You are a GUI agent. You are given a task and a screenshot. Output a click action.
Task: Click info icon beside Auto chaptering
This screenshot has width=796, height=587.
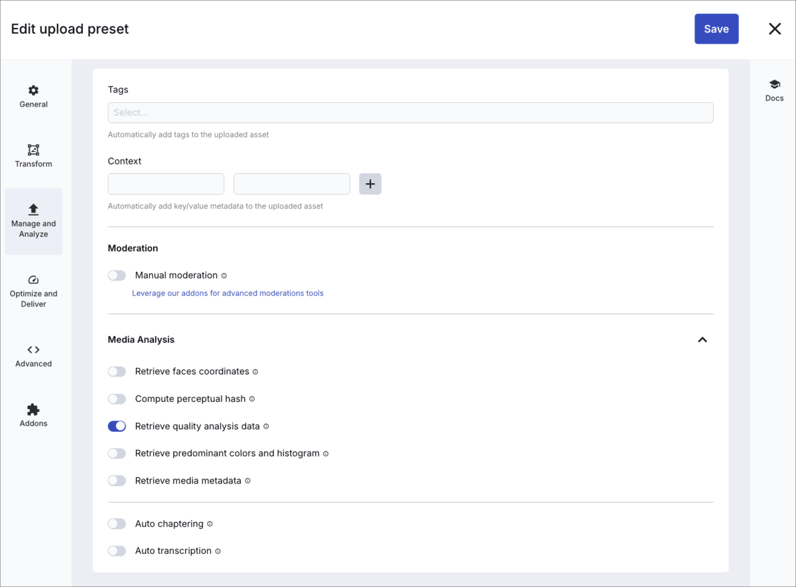coord(210,524)
